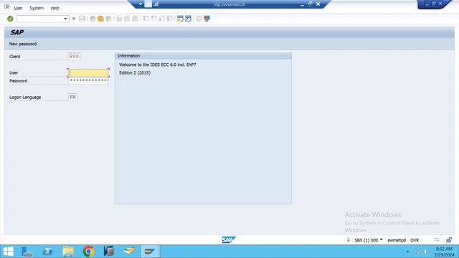Open the Help menu
This screenshot has width=459, height=258.
click(55, 8)
